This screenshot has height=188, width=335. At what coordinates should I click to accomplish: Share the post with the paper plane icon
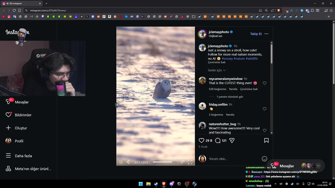pos(232,140)
